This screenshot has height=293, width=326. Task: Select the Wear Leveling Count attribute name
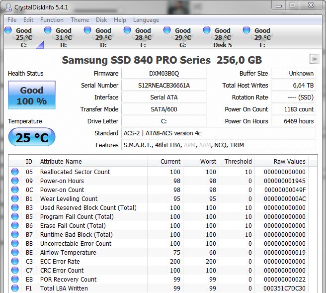(69, 198)
